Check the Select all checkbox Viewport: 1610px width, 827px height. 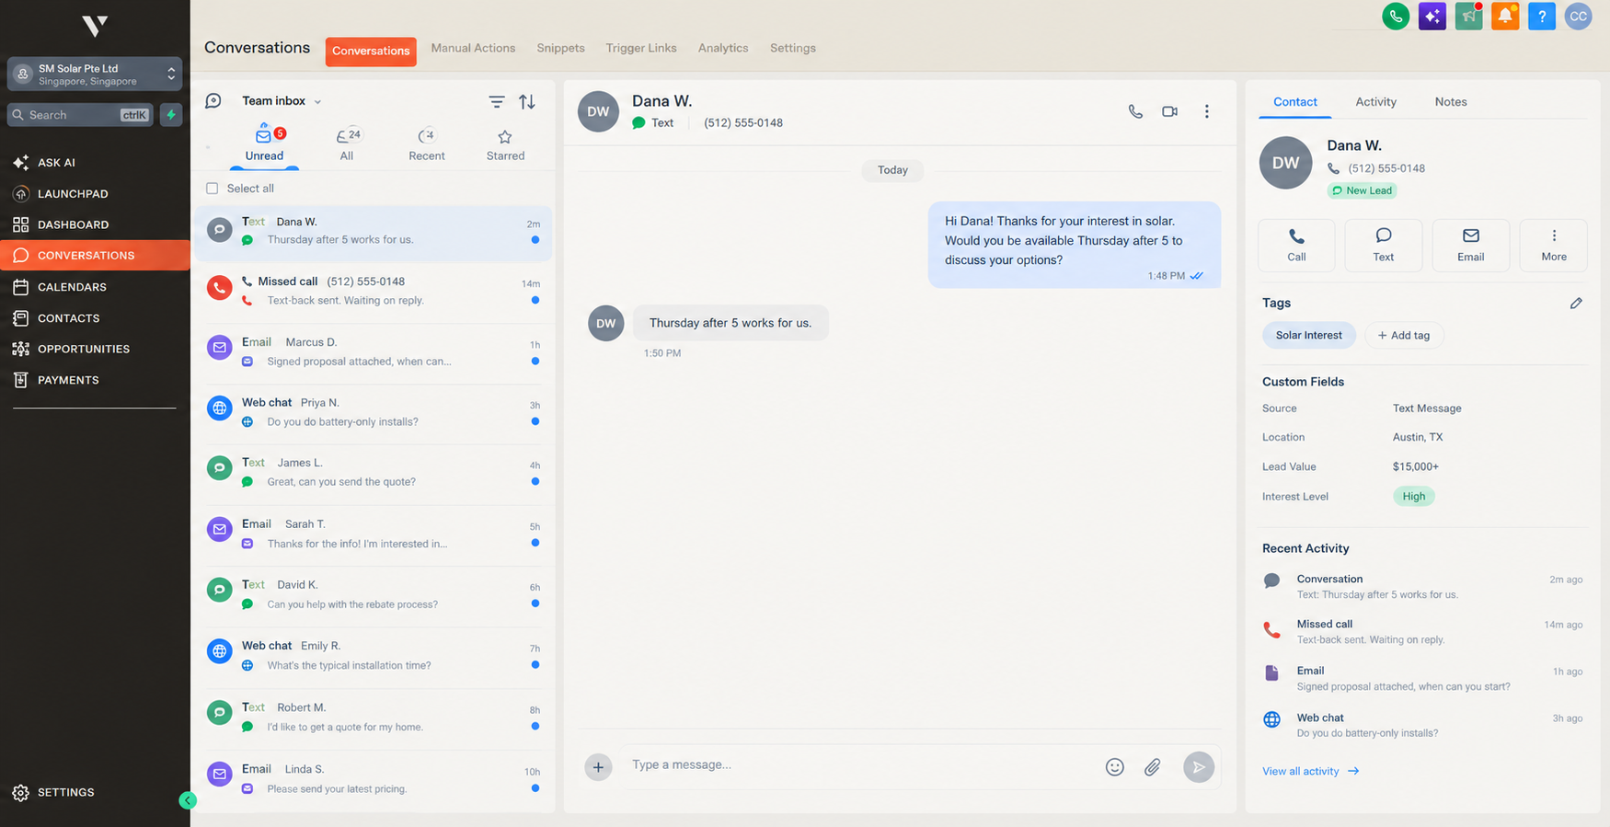(213, 189)
